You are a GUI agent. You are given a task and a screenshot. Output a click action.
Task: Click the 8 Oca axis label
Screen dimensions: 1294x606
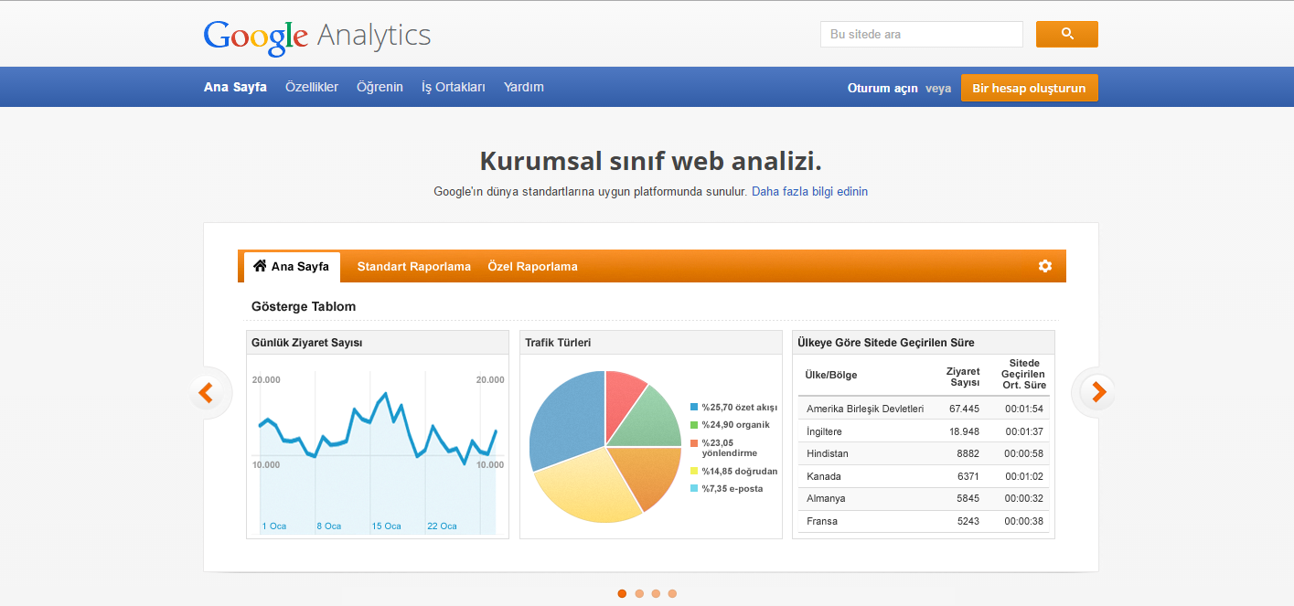point(329,526)
